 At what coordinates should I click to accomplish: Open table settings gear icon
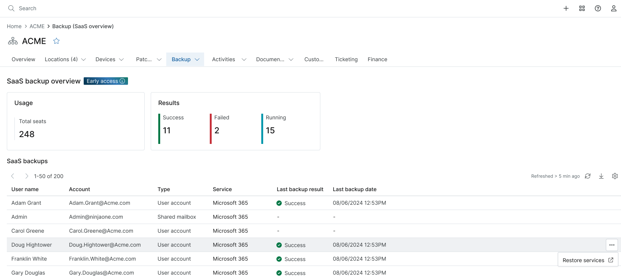click(x=615, y=176)
